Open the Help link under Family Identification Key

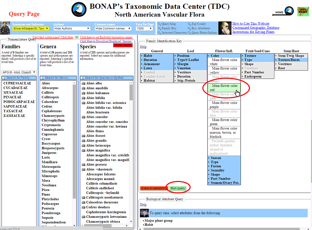tap(143, 47)
